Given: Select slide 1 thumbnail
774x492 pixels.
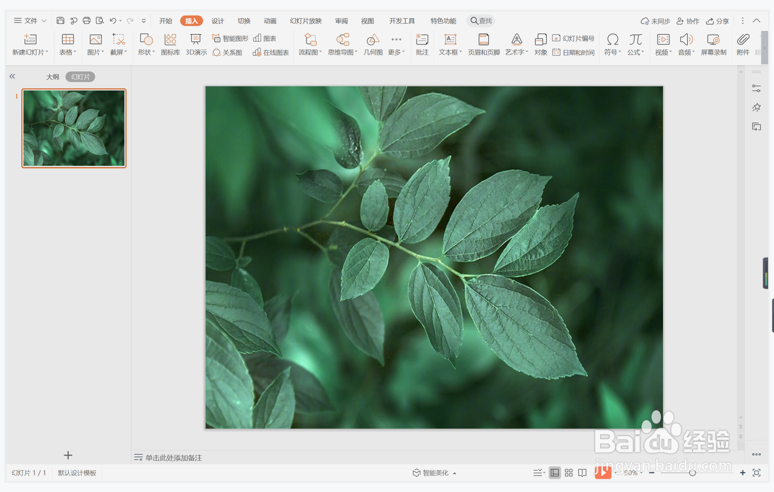Looking at the screenshot, I should coord(74,128).
